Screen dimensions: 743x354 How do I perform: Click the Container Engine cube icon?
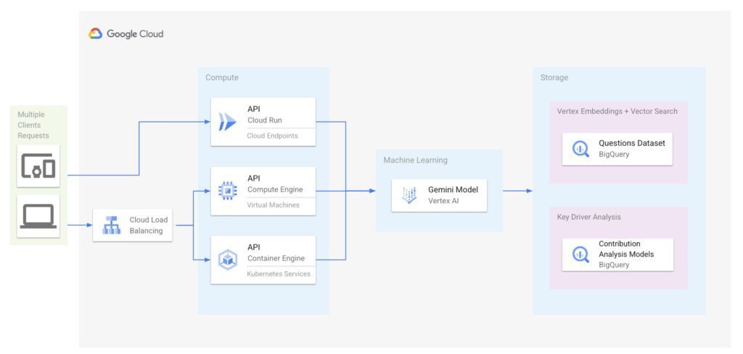click(x=228, y=259)
